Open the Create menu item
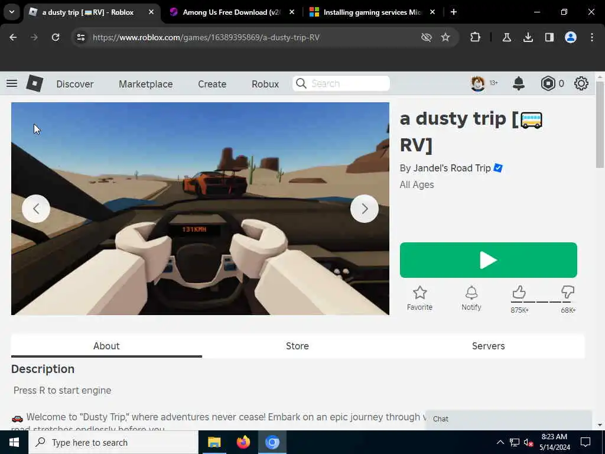 tap(212, 84)
